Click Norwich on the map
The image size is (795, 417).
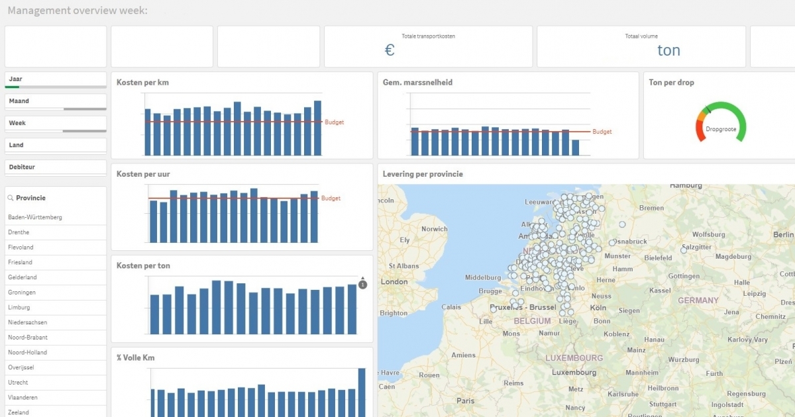point(435,229)
